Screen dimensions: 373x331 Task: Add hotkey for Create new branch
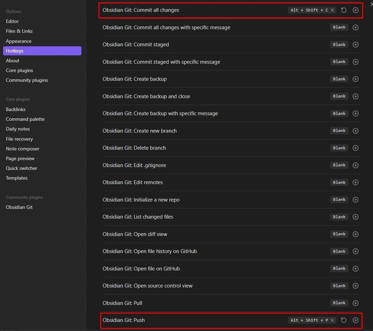355,131
